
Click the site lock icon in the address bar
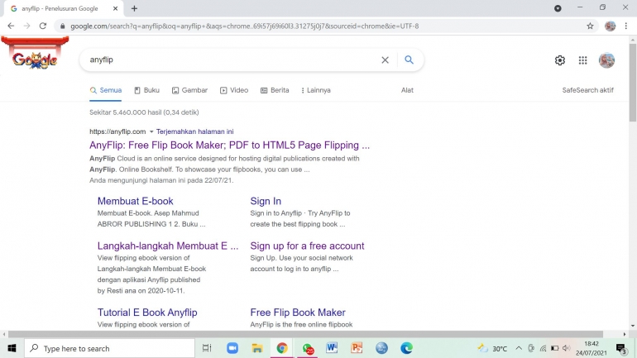[62, 26]
